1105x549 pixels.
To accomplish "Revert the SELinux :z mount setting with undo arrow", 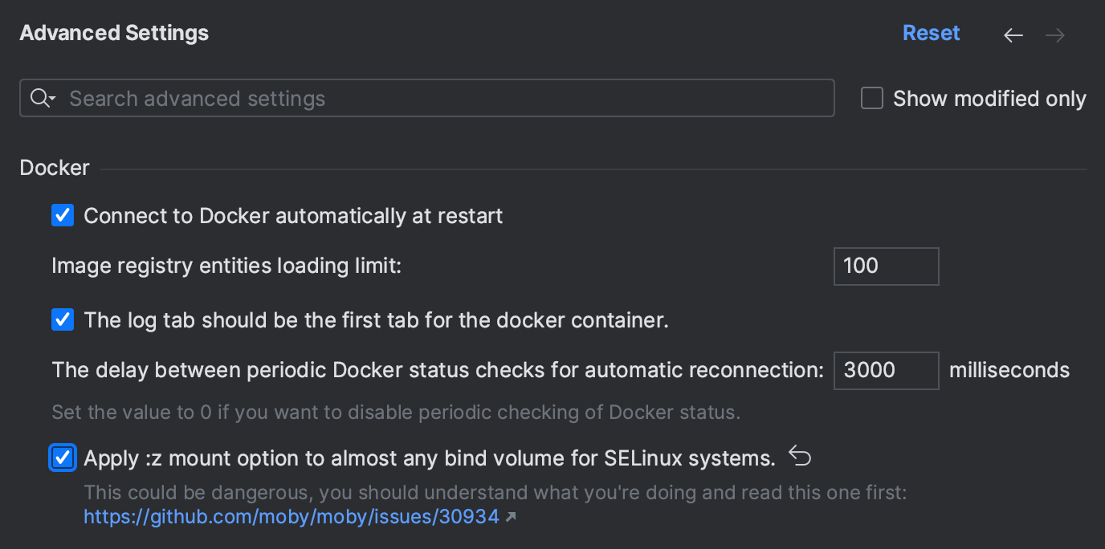I will [x=800, y=455].
